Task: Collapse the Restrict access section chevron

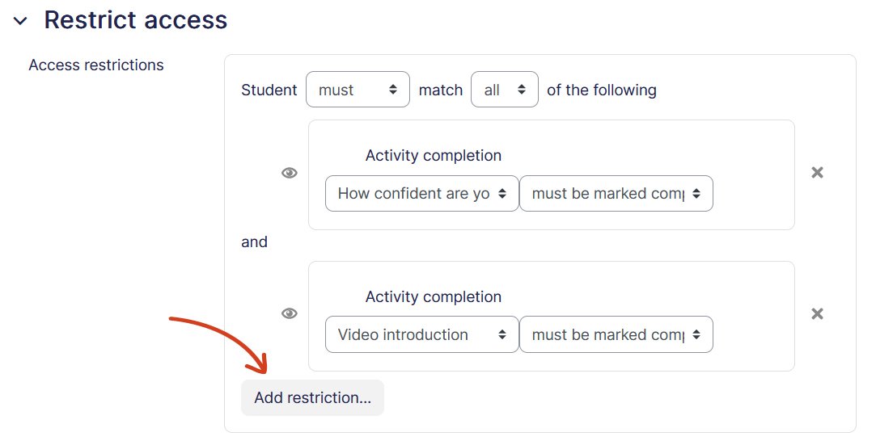Action: (x=21, y=21)
